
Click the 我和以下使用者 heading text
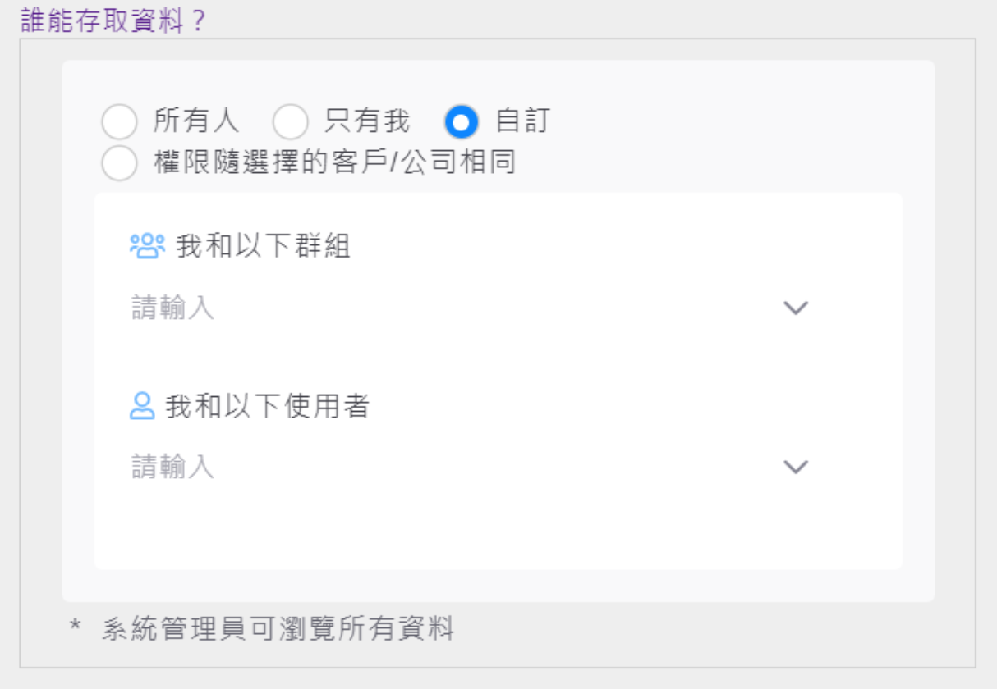tap(268, 406)
